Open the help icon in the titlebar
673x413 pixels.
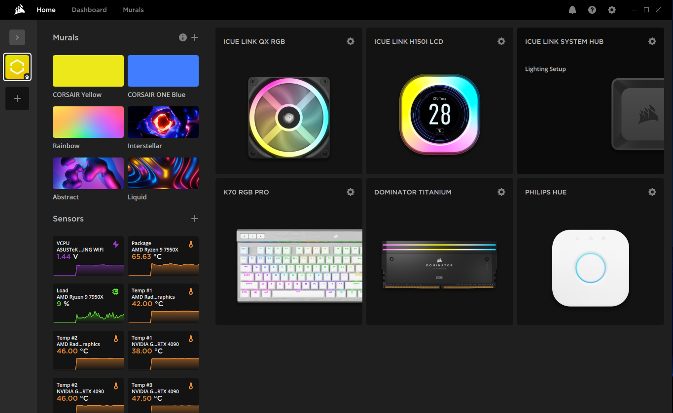[x=592, y=9]
